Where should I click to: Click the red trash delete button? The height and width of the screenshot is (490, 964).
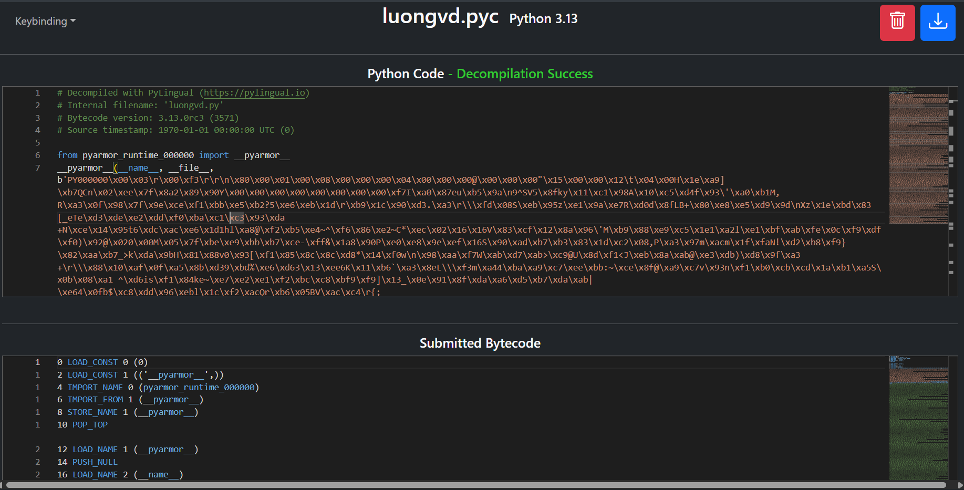pyautogui.click(x=897, y=23)
